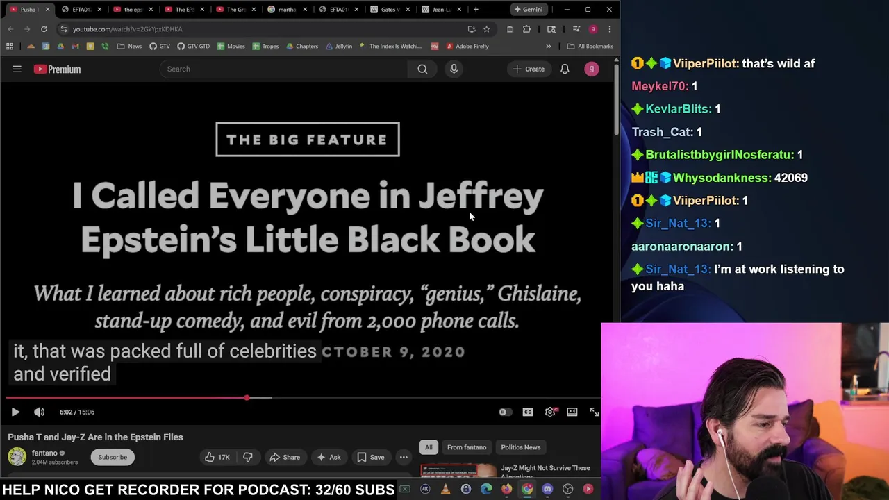
Task: Open YouTube notifications bell
Action: click(x=565, y=69)
